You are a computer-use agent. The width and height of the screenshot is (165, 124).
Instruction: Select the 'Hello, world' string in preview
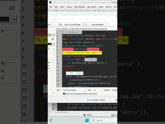(96, 63)
